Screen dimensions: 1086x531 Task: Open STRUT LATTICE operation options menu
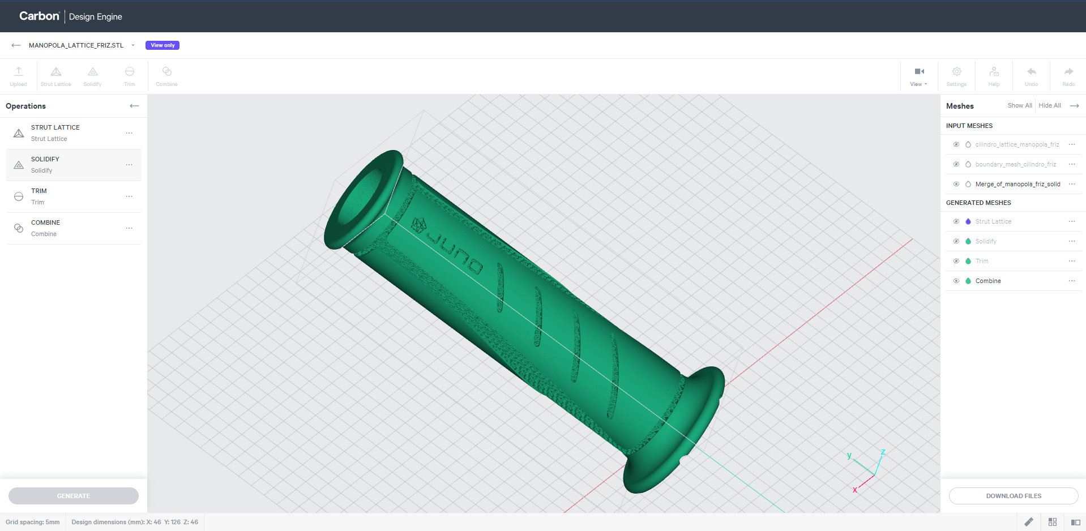[x=129, y=133]
